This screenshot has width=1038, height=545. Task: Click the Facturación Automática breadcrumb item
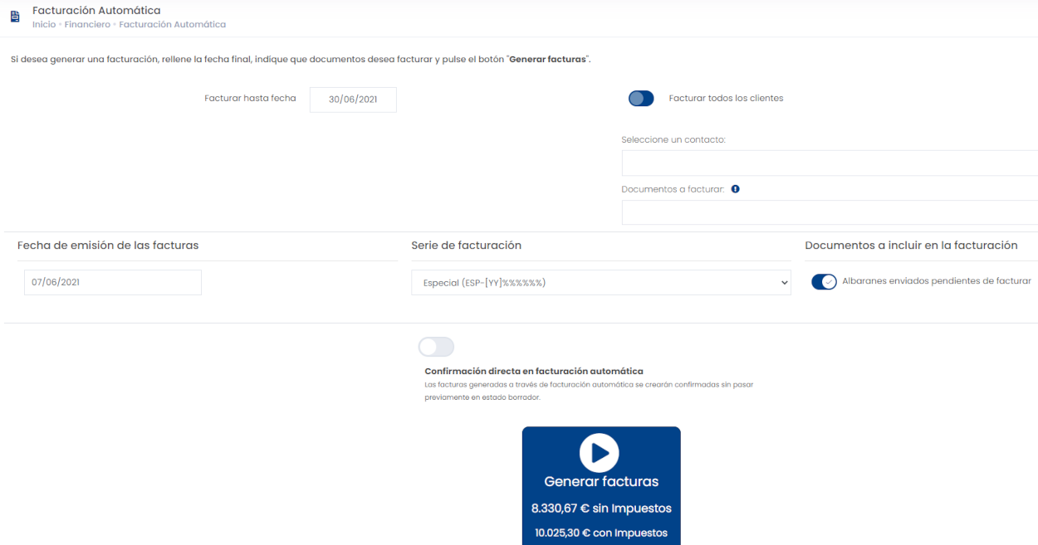point(172,25)
